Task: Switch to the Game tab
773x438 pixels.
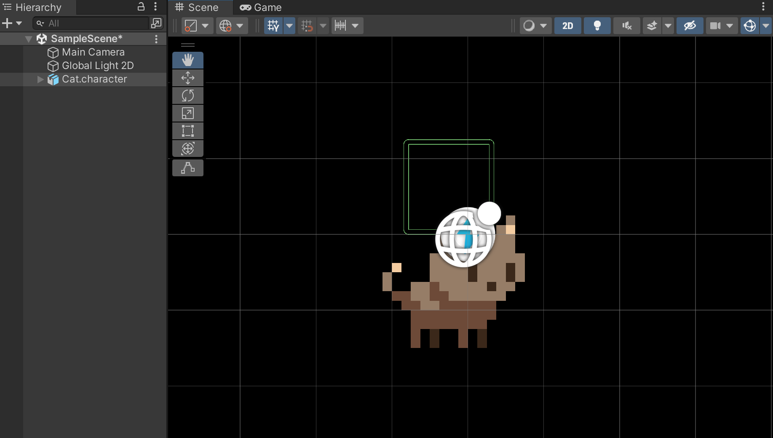Action: point(261,7)
